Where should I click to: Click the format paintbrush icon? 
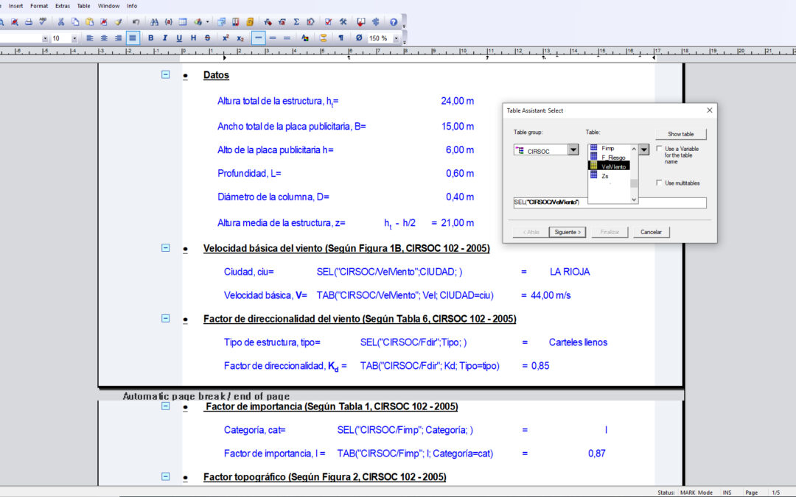click(118, 22)
